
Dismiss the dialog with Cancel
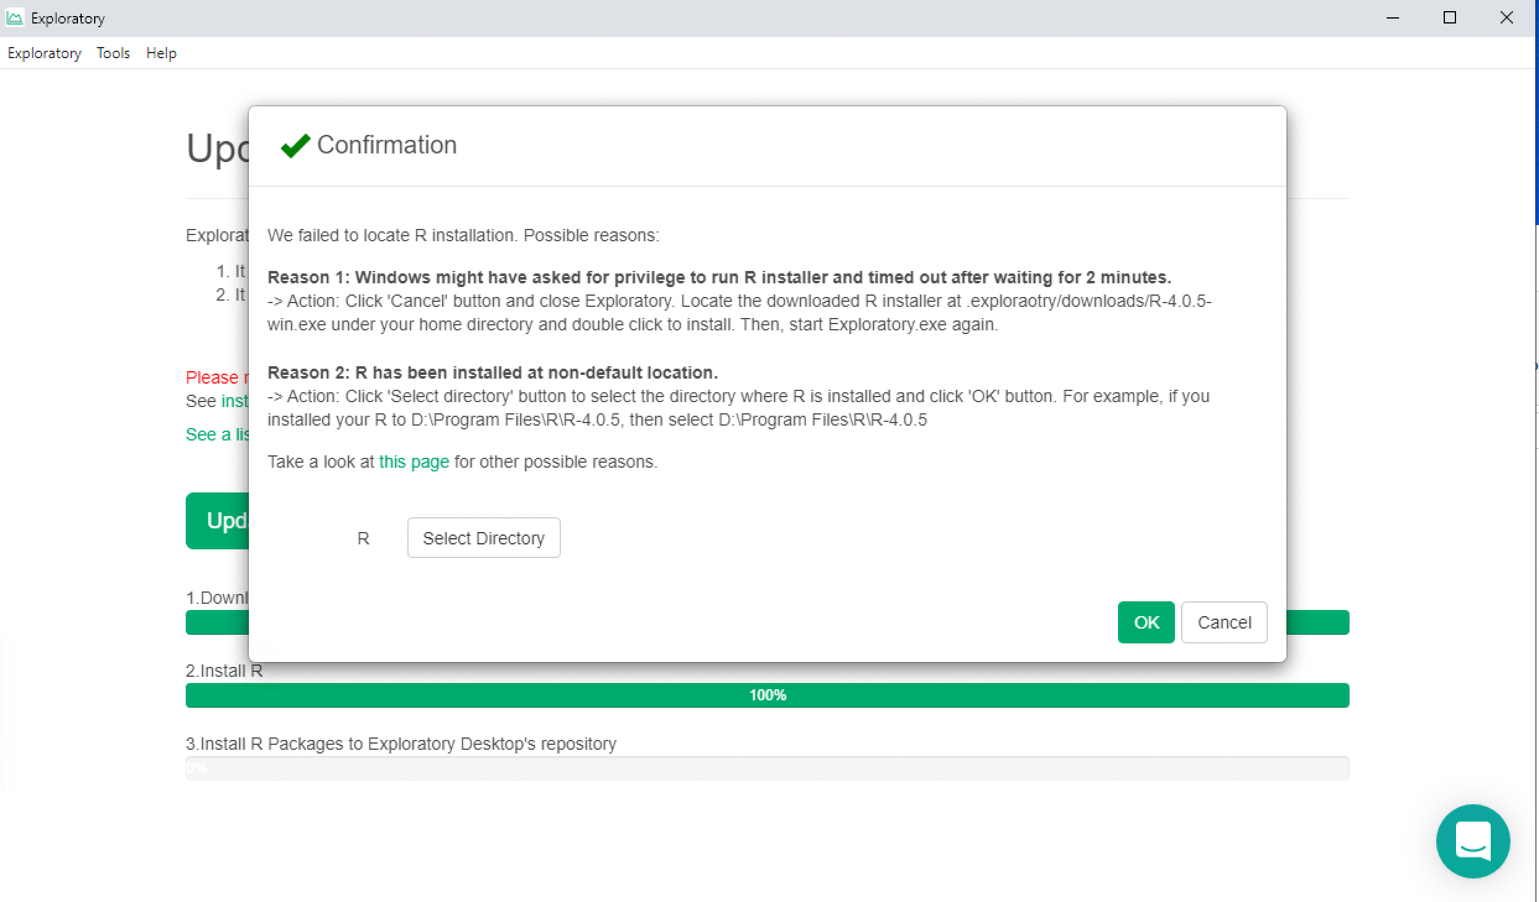1223,622
